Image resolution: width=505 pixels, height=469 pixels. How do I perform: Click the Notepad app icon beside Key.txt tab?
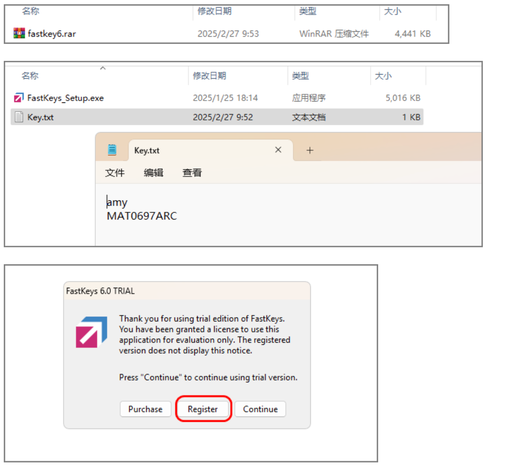[x=112, y=150]
